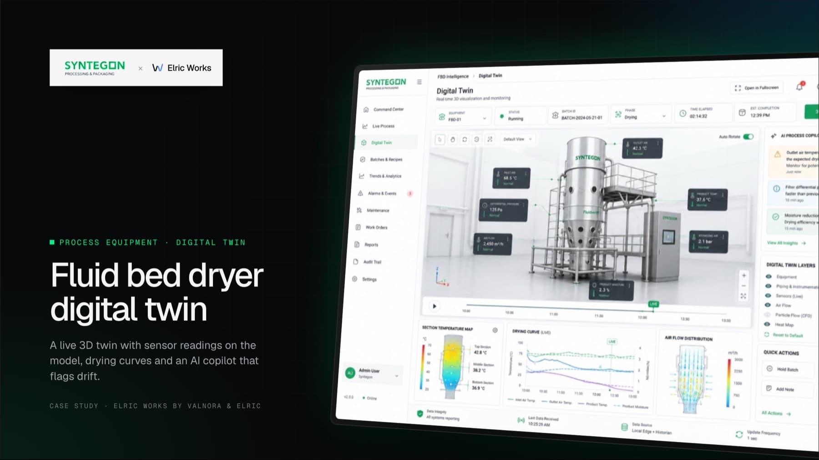
Task: Show the Particle Flow (CFD) layer
Action: pyautogui.click(x=768, y=315)
